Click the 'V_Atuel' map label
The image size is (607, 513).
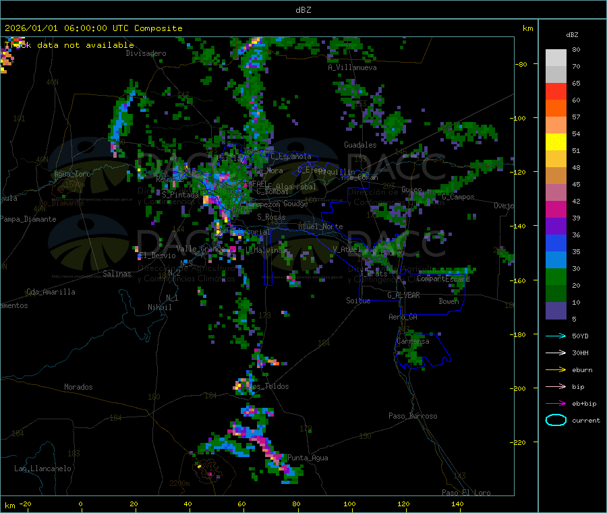[345, 249]
